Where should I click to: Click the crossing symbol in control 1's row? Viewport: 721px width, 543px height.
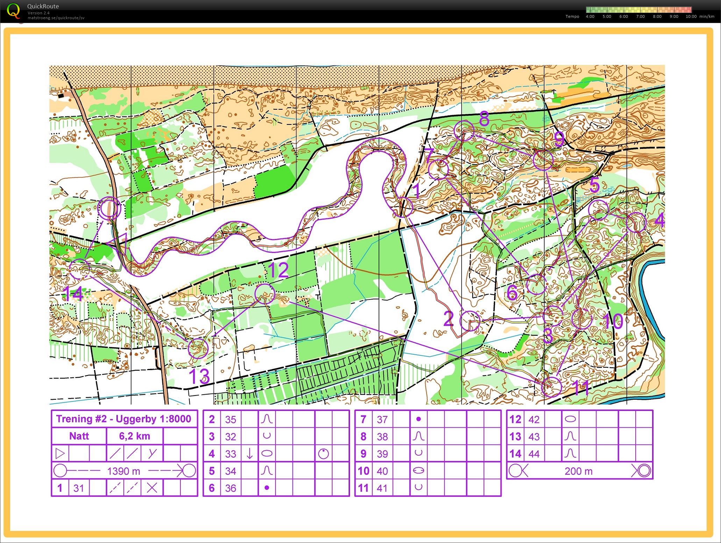pos(152,488)
